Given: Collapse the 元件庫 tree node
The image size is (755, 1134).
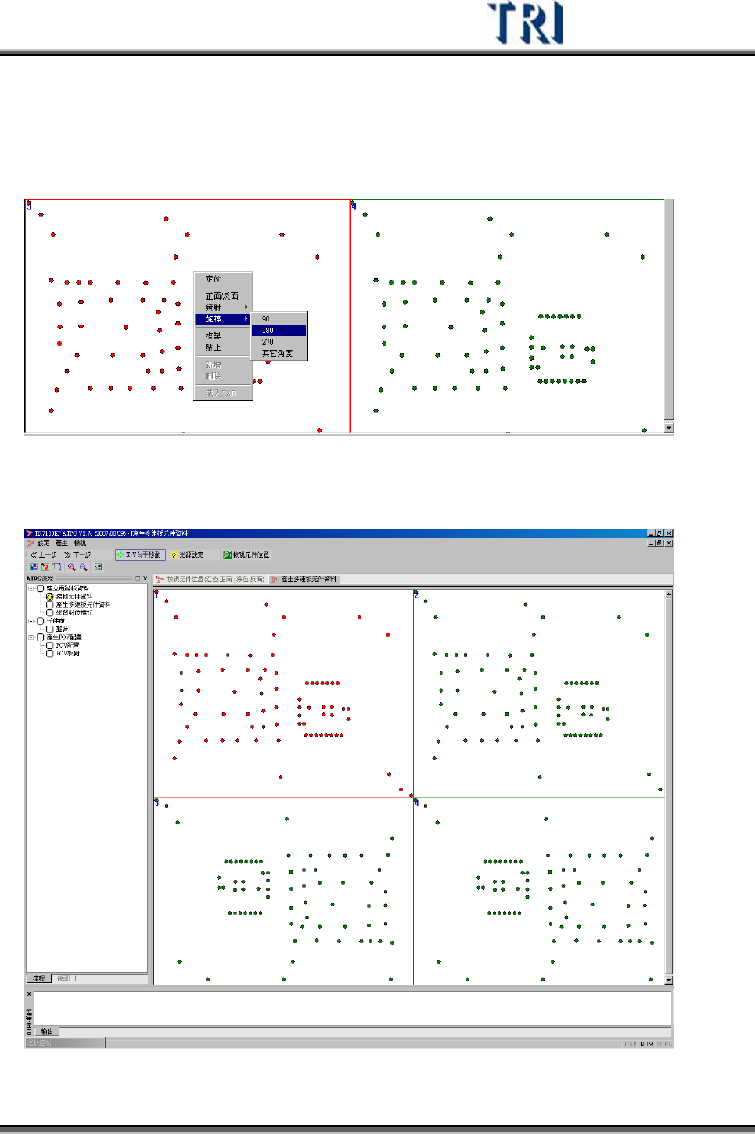Looking at the screenshot, I should click(x=31, y=621).
